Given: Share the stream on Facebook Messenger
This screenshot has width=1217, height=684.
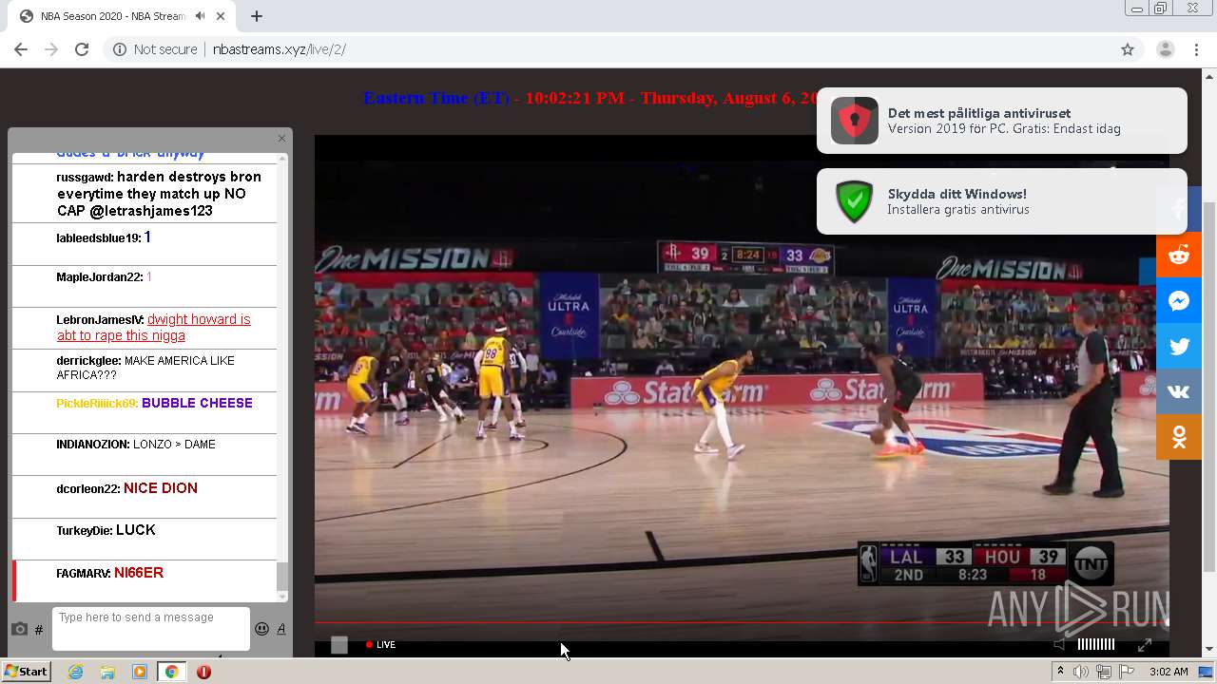Looking at the screenshot, I should click(x=1179, y=300).
